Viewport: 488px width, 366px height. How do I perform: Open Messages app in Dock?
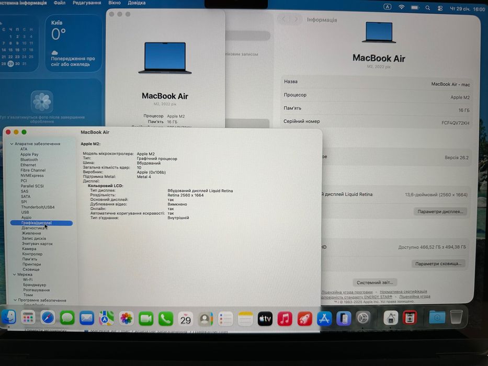67,318
